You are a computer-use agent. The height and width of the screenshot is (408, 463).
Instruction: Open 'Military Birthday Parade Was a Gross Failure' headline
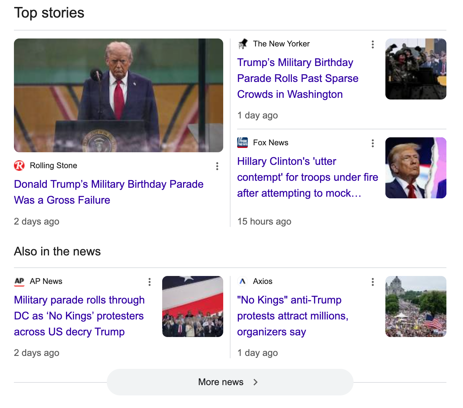pos(108,192)
